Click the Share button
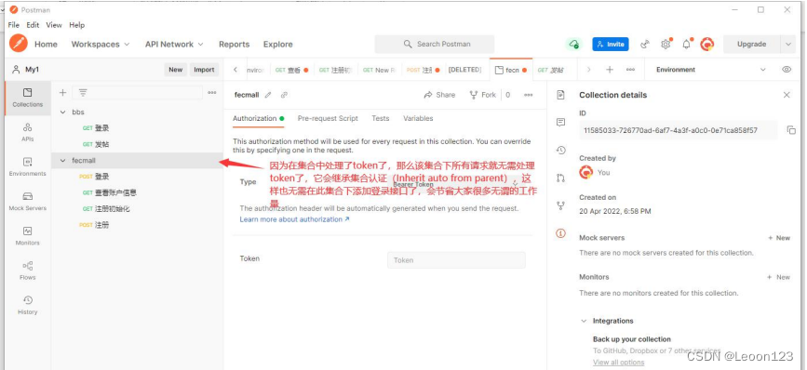Image resolution: width=807 pixels, height=370 pixels. pos(439,95)
